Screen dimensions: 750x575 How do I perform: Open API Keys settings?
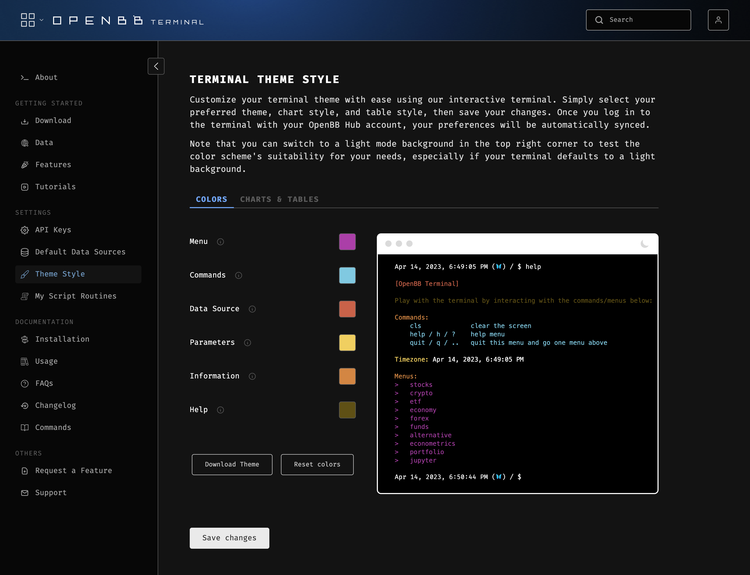[x=78, y=230]
